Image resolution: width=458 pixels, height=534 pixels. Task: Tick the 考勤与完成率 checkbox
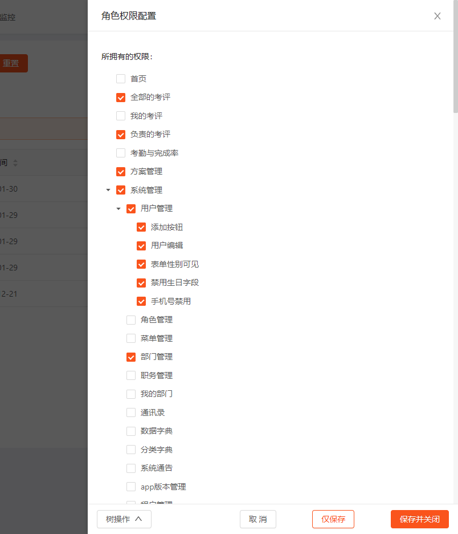click(121, 153)
